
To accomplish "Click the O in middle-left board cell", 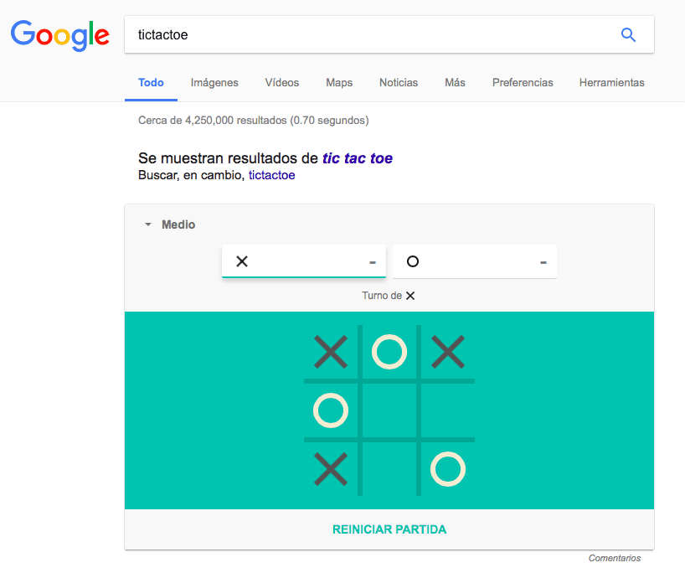I will click(x=331, y=410).
